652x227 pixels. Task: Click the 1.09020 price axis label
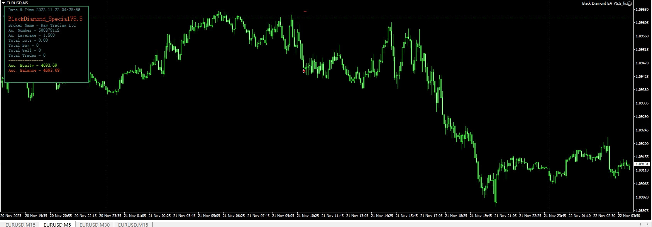click(x=642, y=197)
